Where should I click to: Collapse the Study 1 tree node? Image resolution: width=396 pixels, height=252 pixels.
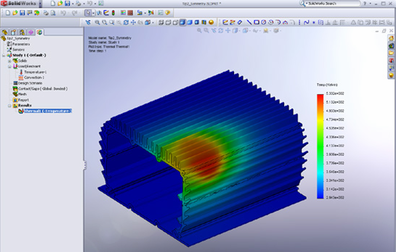click(4, 55)
